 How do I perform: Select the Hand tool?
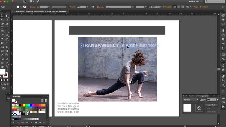[2, 67]
